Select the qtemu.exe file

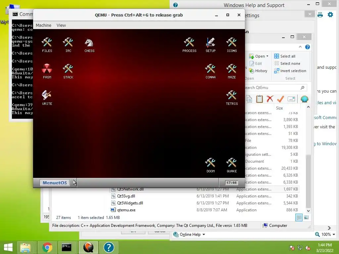coord(126,210)
